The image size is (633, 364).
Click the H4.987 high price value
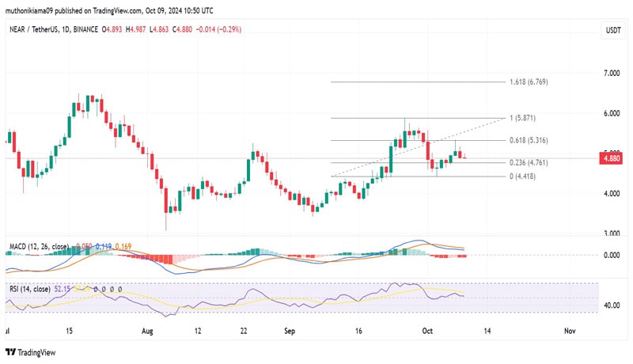click(135, 29)
